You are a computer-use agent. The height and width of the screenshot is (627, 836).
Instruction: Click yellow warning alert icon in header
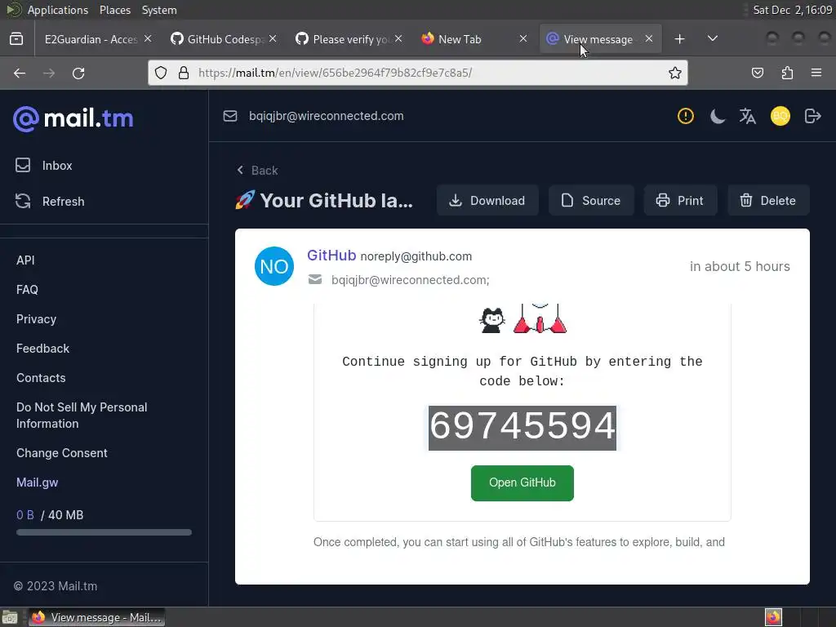point(686,116)
